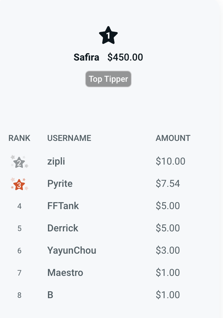The image size is (223, 318).
Task: Open username Maestro
Action: click(65, 273)
